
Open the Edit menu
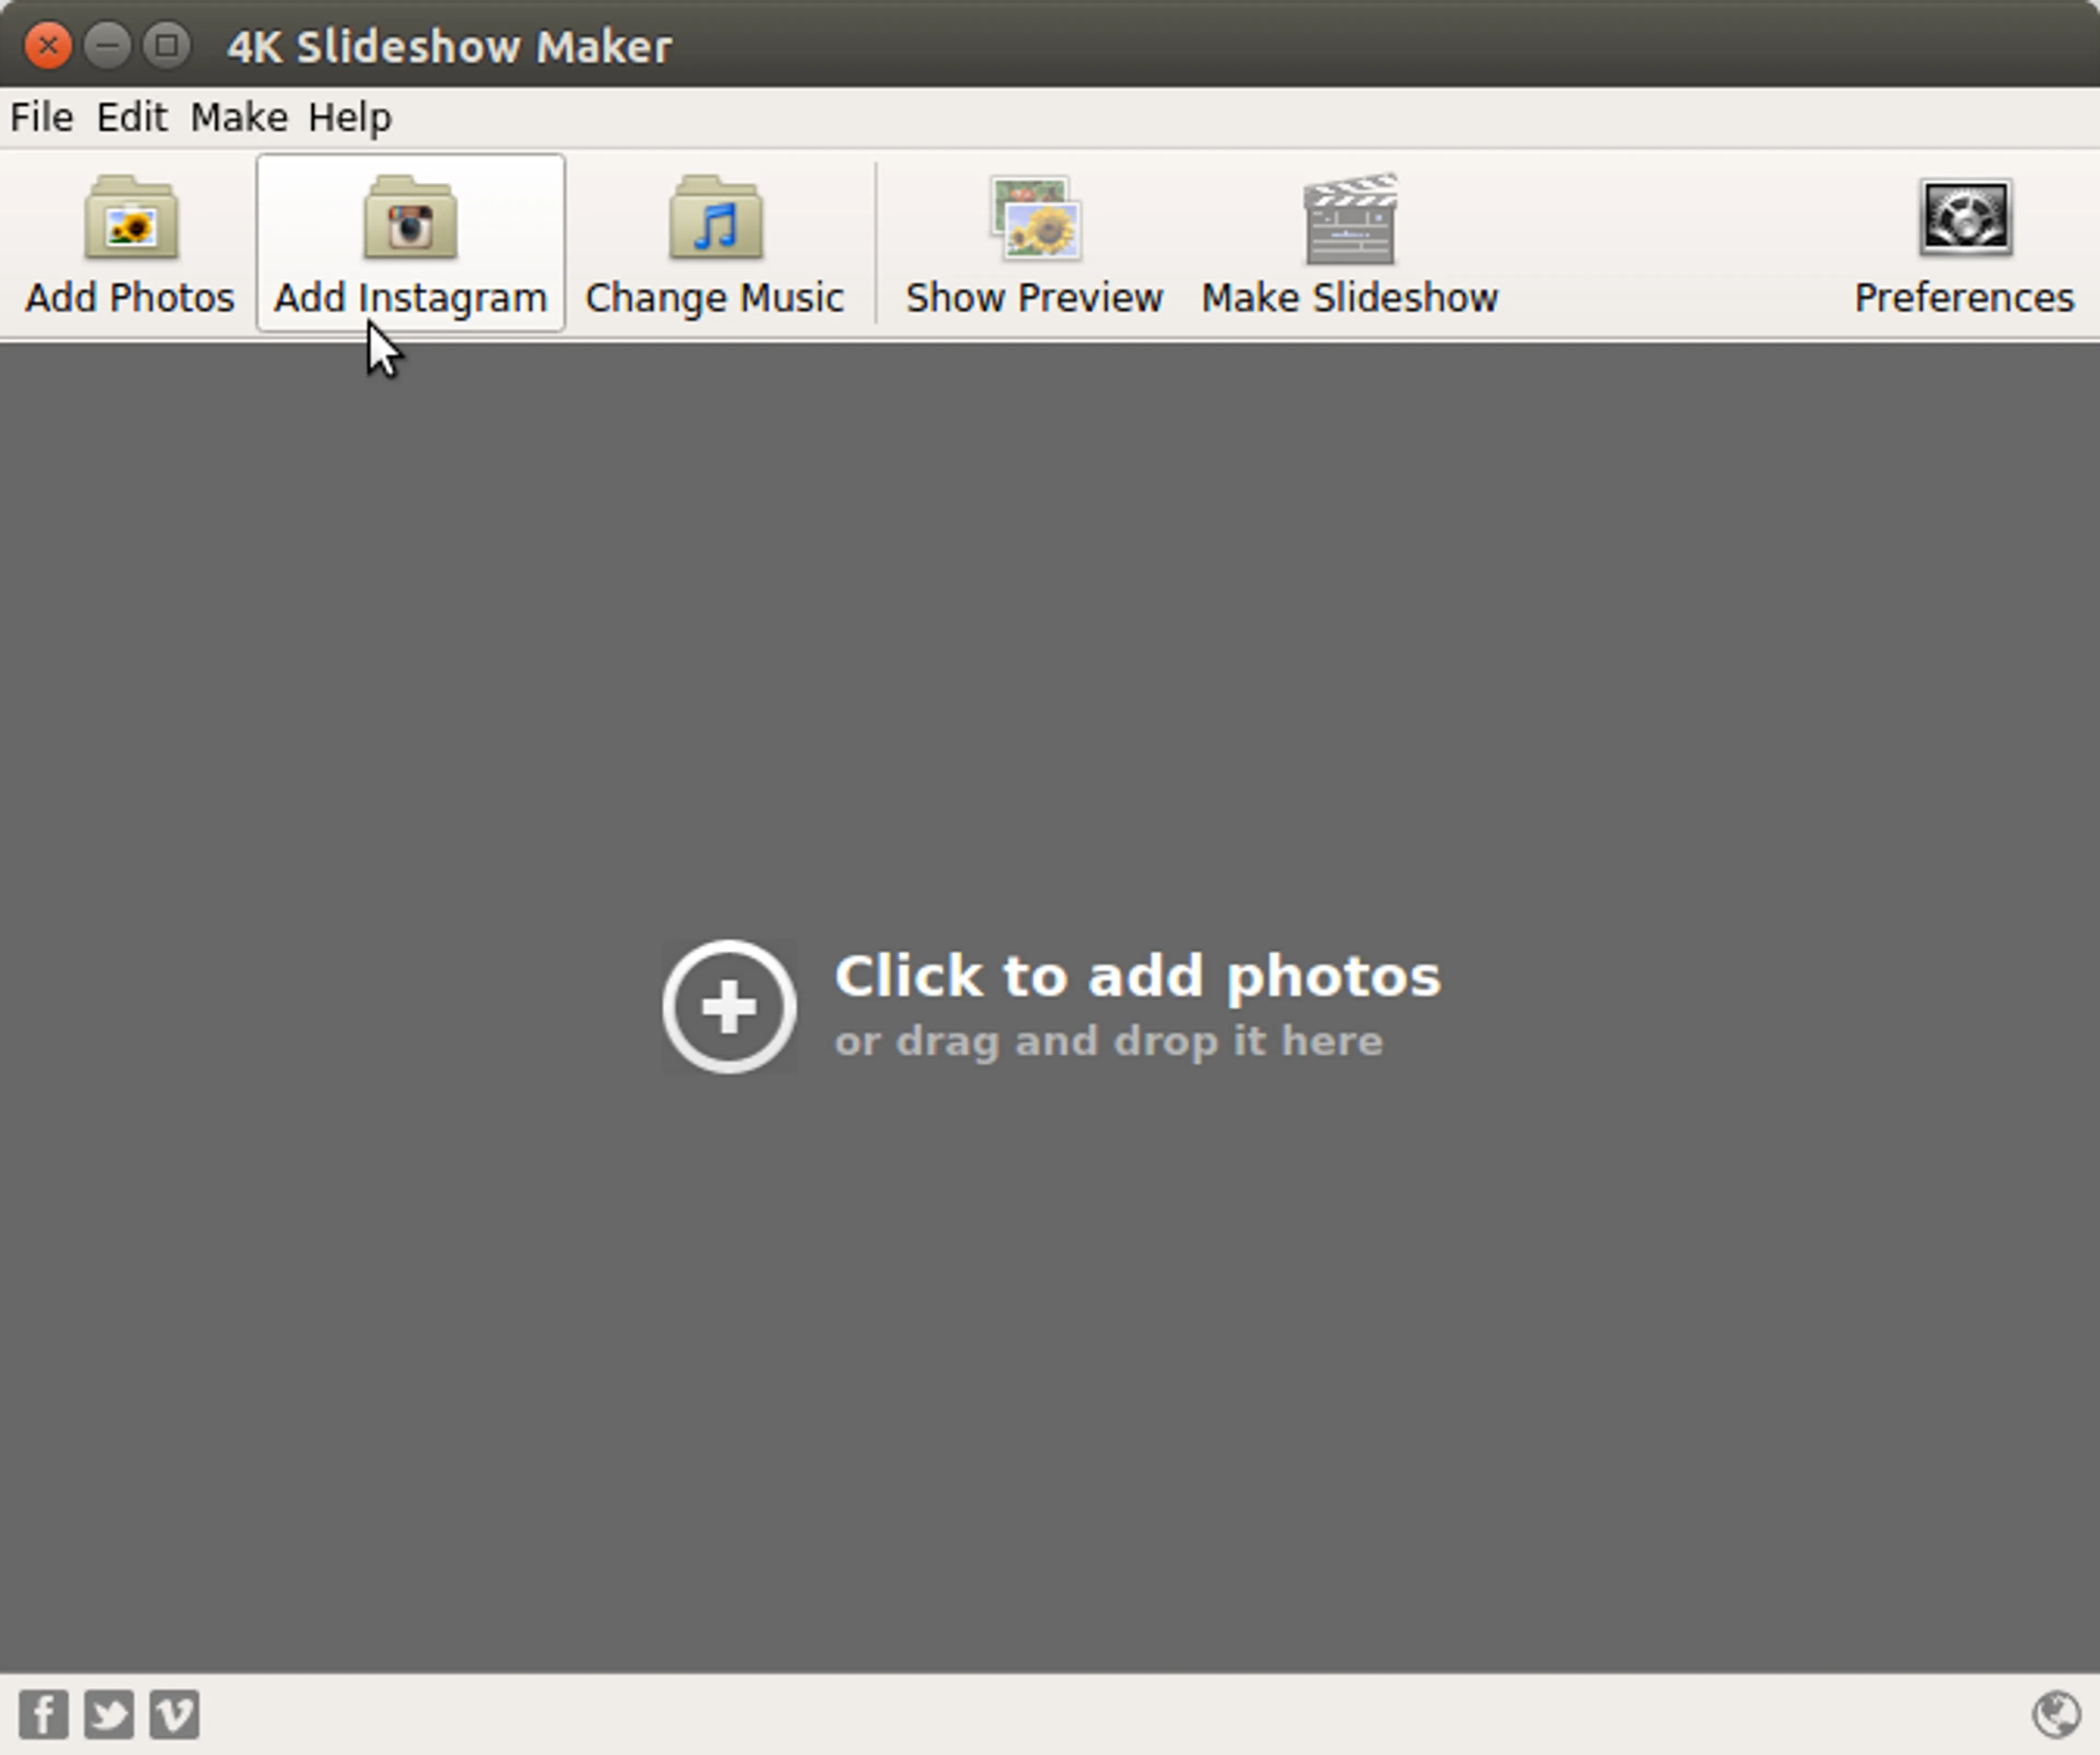tap(131, 117)
